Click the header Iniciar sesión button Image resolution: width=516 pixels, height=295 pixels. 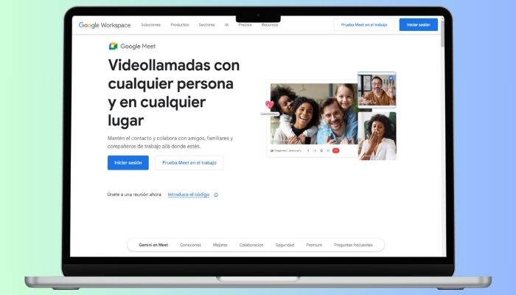point(418,24)
